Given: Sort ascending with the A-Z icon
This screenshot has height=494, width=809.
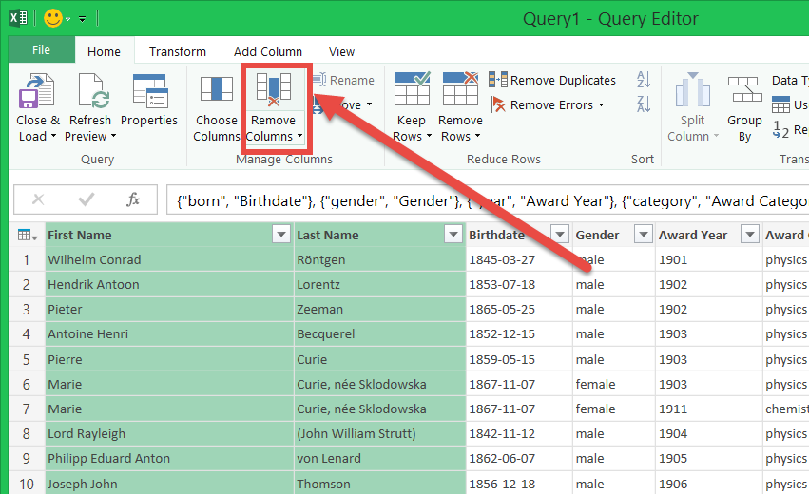Looking at the screenshot, I should tap(644, 80).
